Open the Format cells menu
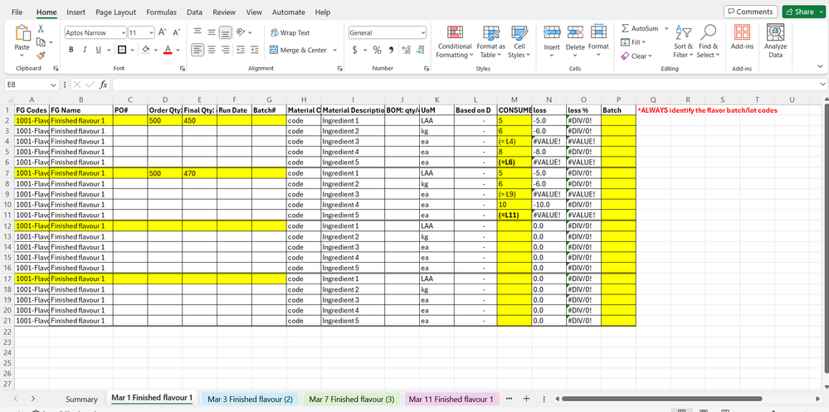 coord(598,41)
